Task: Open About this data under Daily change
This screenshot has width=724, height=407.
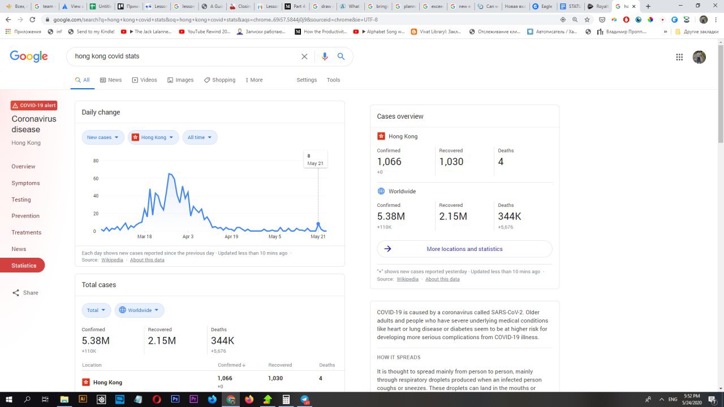Action: pyautogui.click(x=147, y=260)
